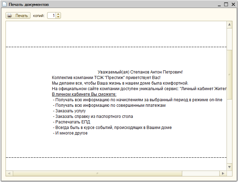Click the line about начислениям за выбранный период
This screenshot has width=238, height=182.
coord(138,100)
